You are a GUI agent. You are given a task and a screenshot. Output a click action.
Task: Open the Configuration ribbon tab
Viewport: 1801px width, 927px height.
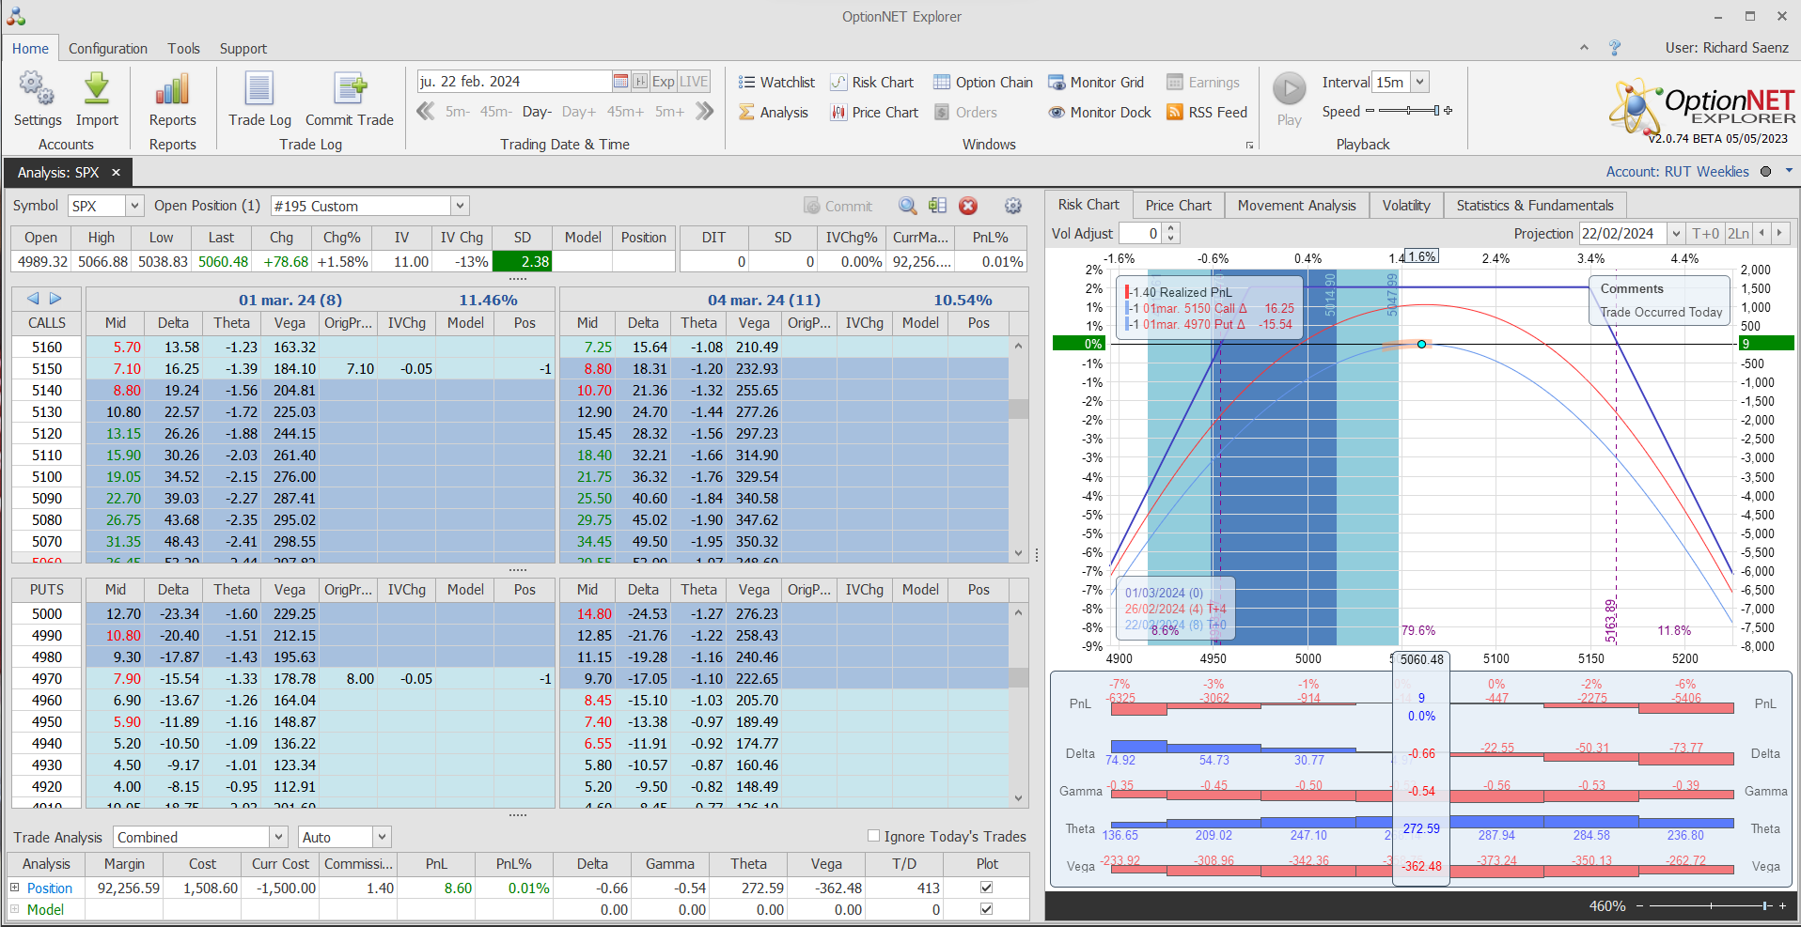(x=108, y=49)
